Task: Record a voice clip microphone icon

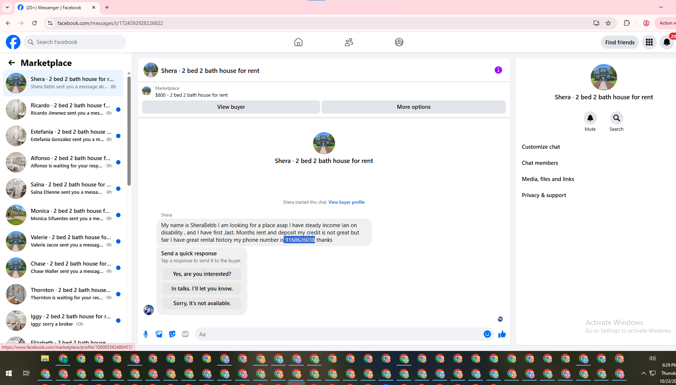Action: [146, 334]
